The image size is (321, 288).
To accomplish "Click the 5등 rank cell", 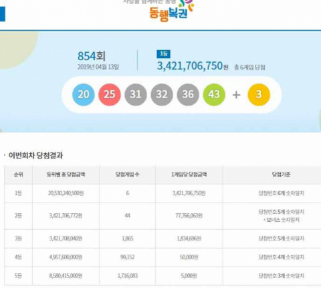I will pyautogui.click(x=18, y=276).
